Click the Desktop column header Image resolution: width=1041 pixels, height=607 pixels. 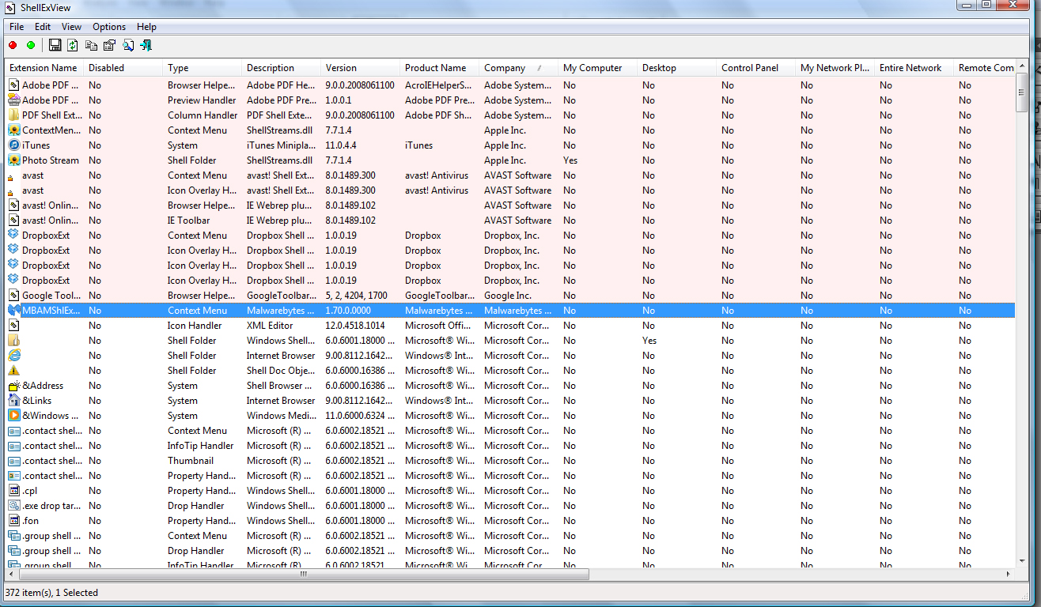click(677, 68)
